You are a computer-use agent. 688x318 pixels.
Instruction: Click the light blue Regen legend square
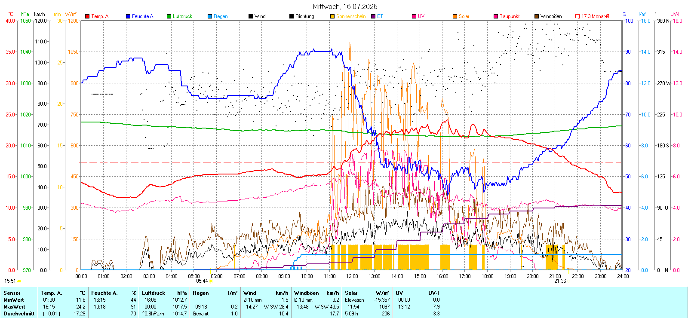click(x=210, y=16)
